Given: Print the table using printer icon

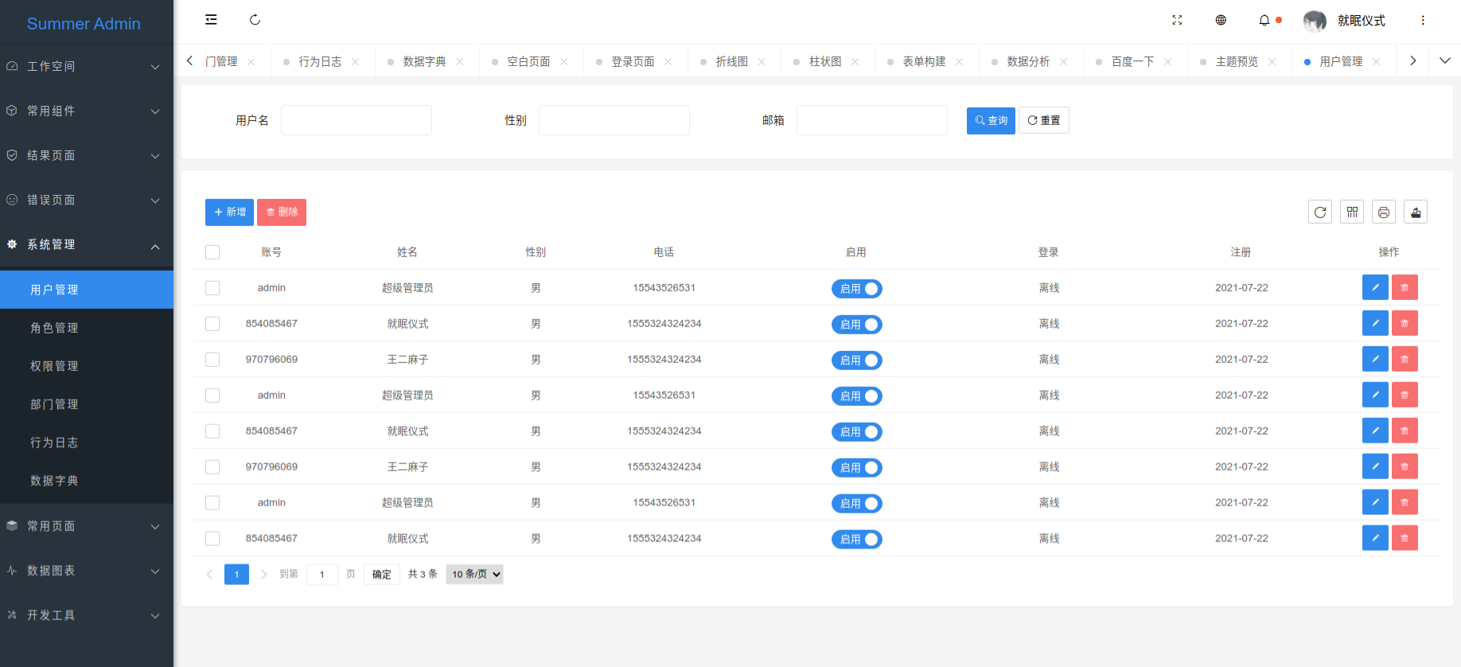Looking at the screenshot, I should [1384, 212].
